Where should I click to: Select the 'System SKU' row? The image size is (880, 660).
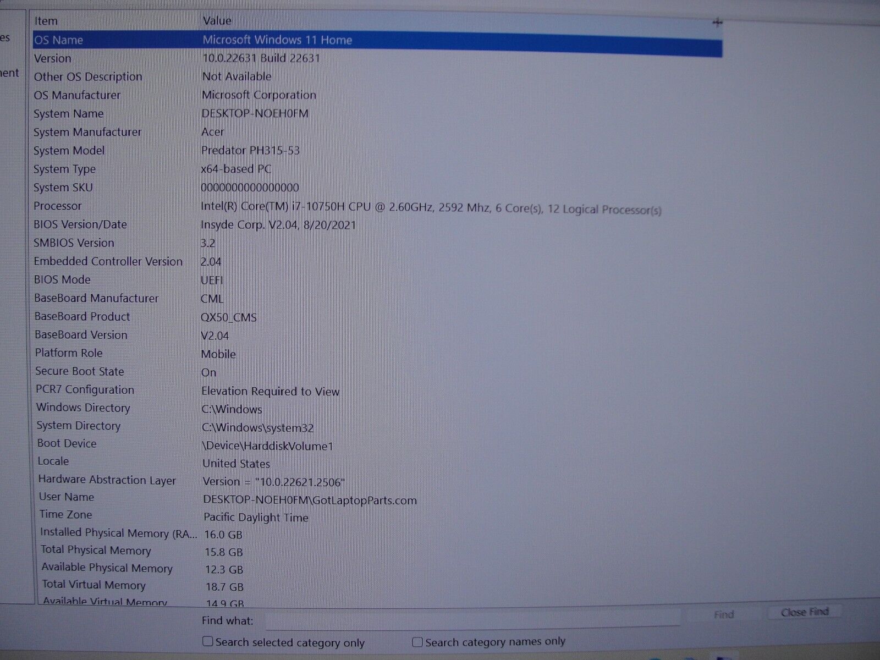tap(377, 188)
